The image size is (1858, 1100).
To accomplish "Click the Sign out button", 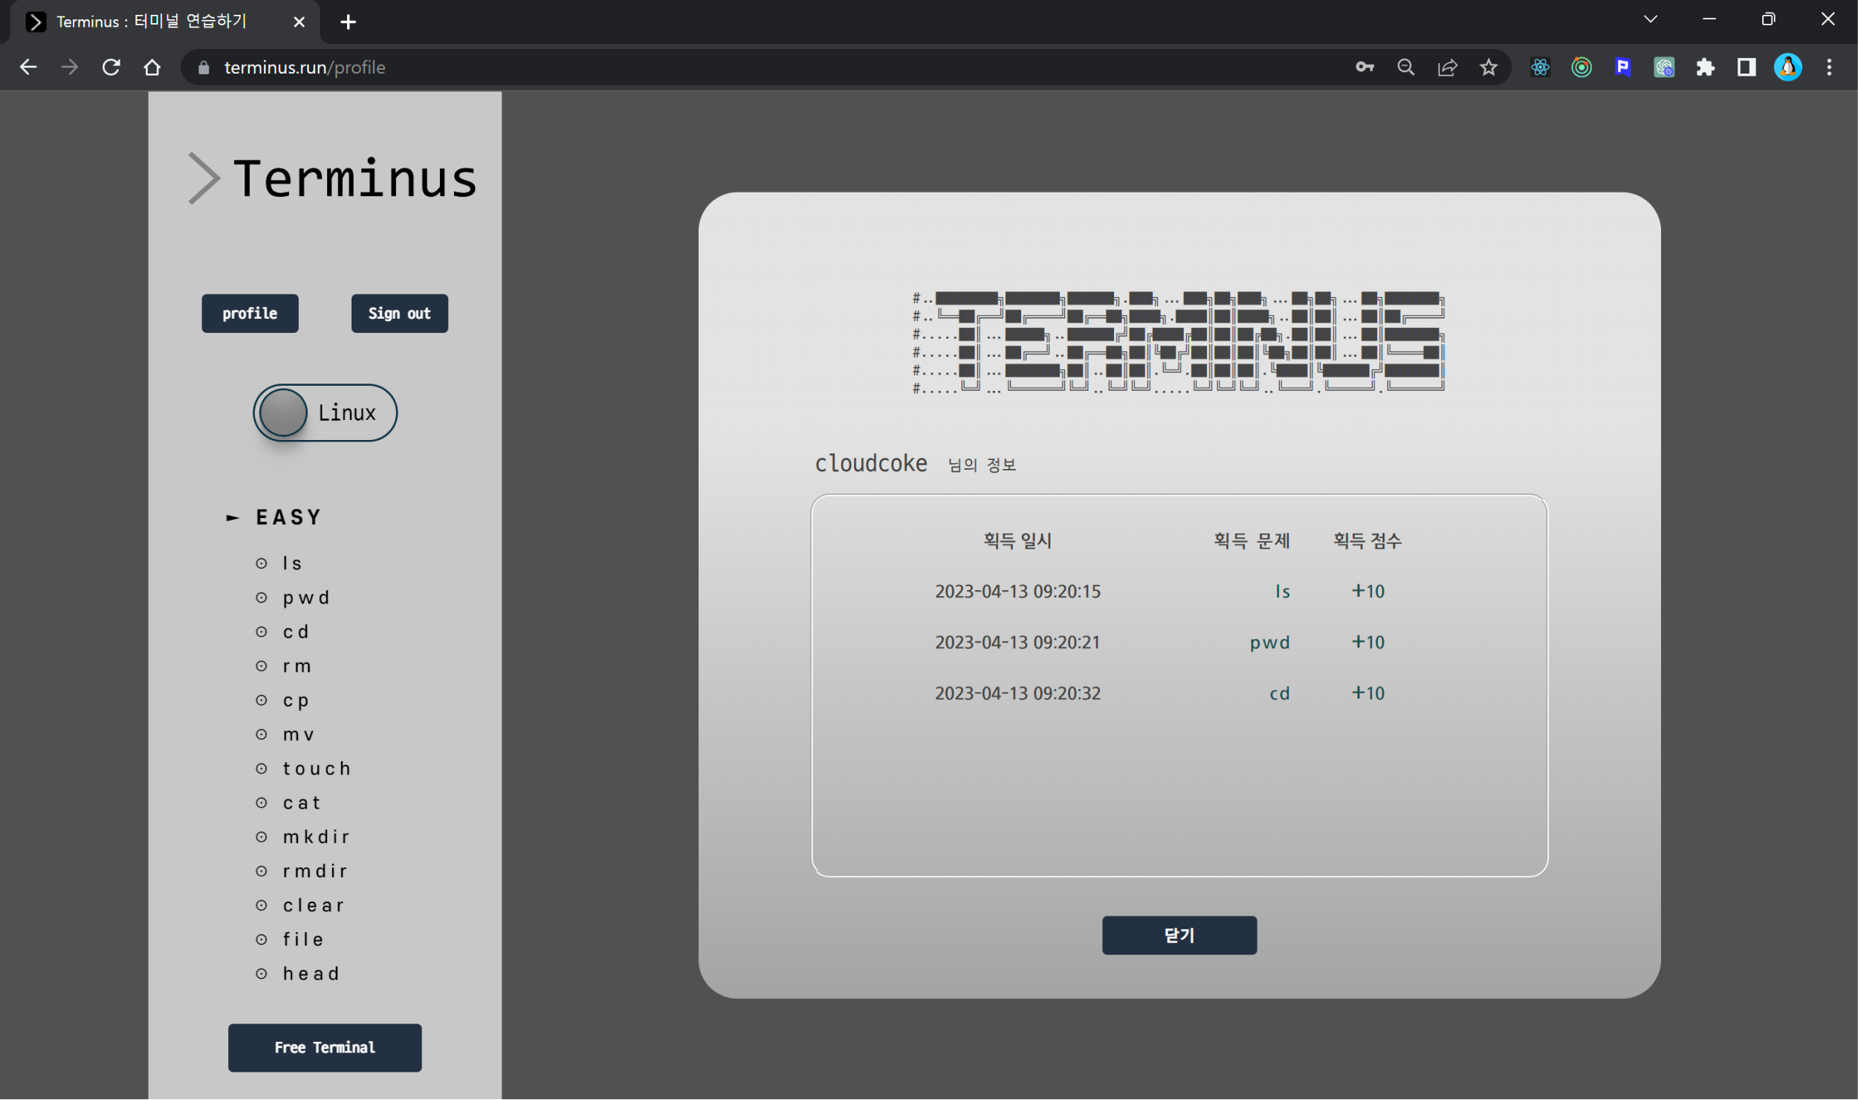I will pyautogui.click(x=399, y=314).
